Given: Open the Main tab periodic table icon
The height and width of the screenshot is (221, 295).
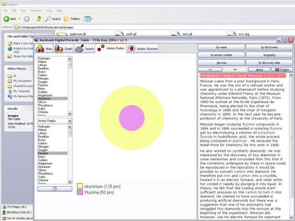Looking at the screenshot, I should [40, 49].
